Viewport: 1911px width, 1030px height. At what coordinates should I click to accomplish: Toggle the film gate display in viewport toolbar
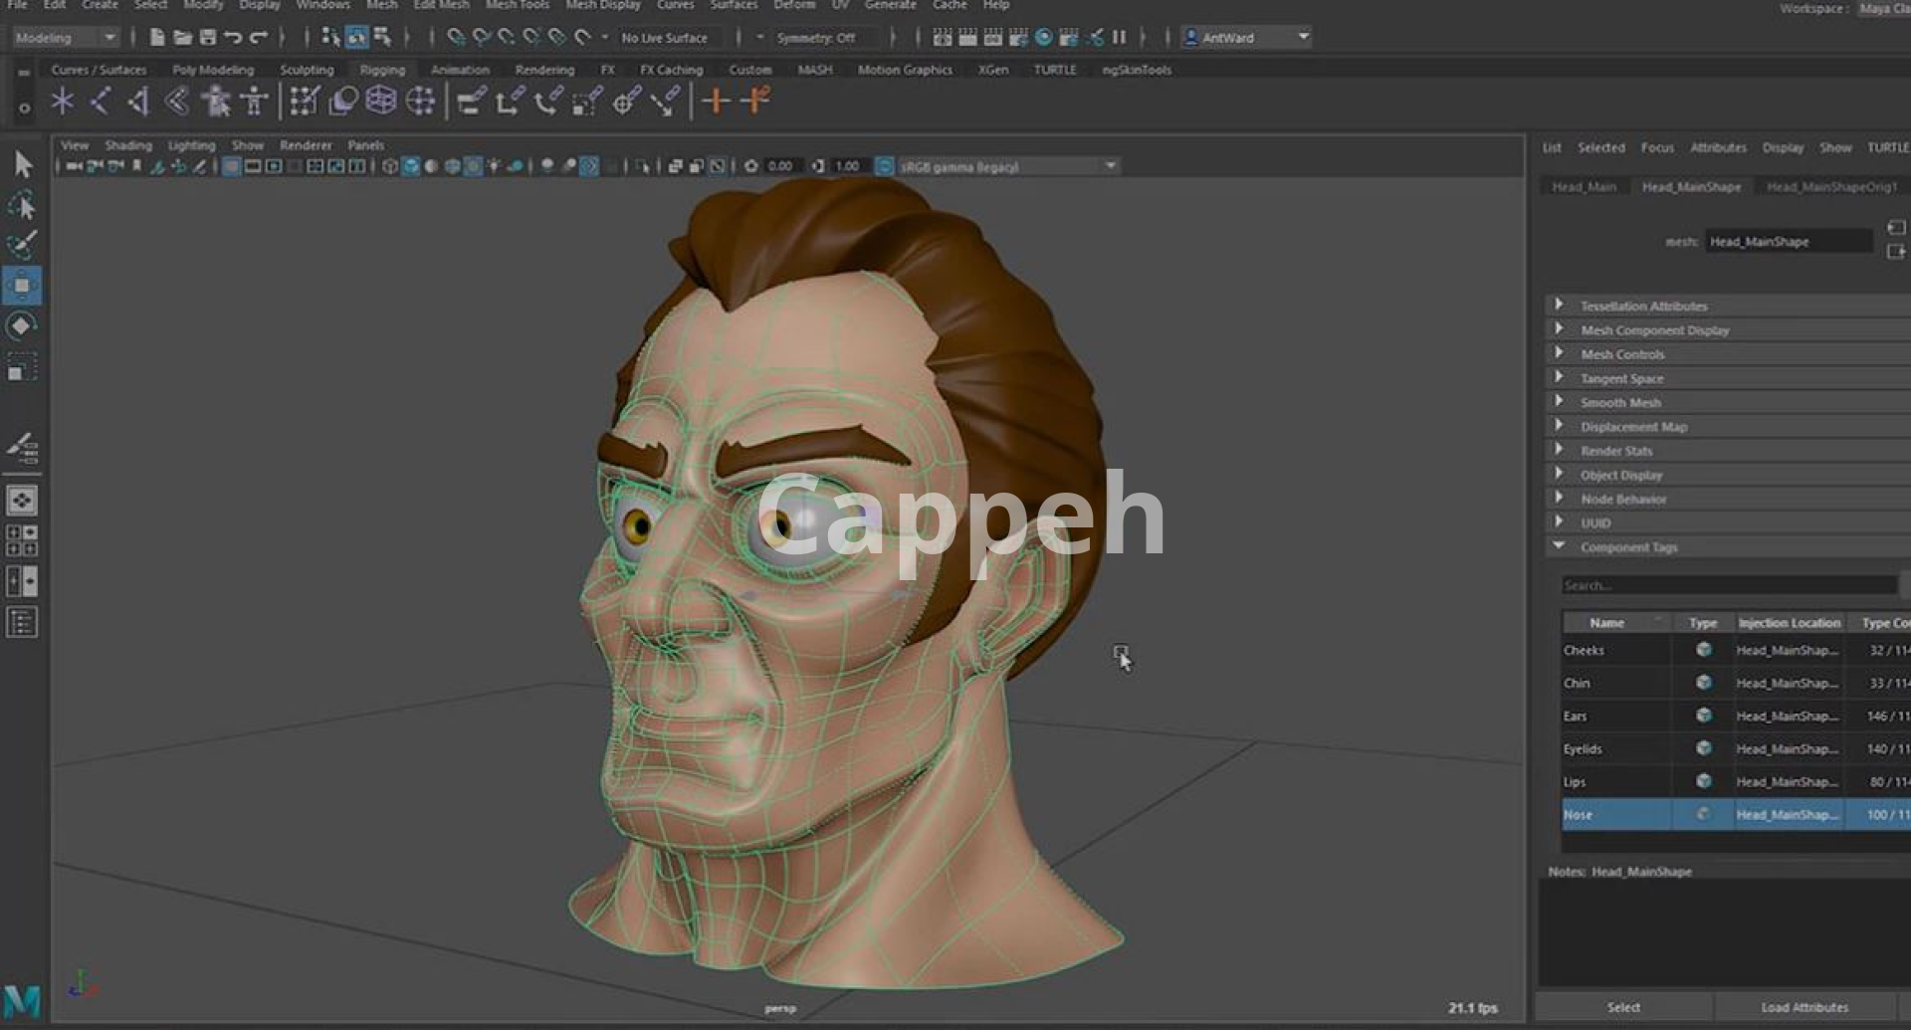click(x=253, y=166)
